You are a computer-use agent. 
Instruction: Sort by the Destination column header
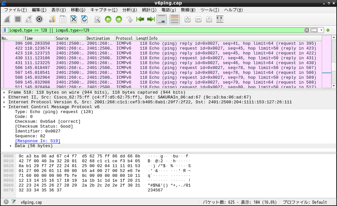[x=100, y=38]
